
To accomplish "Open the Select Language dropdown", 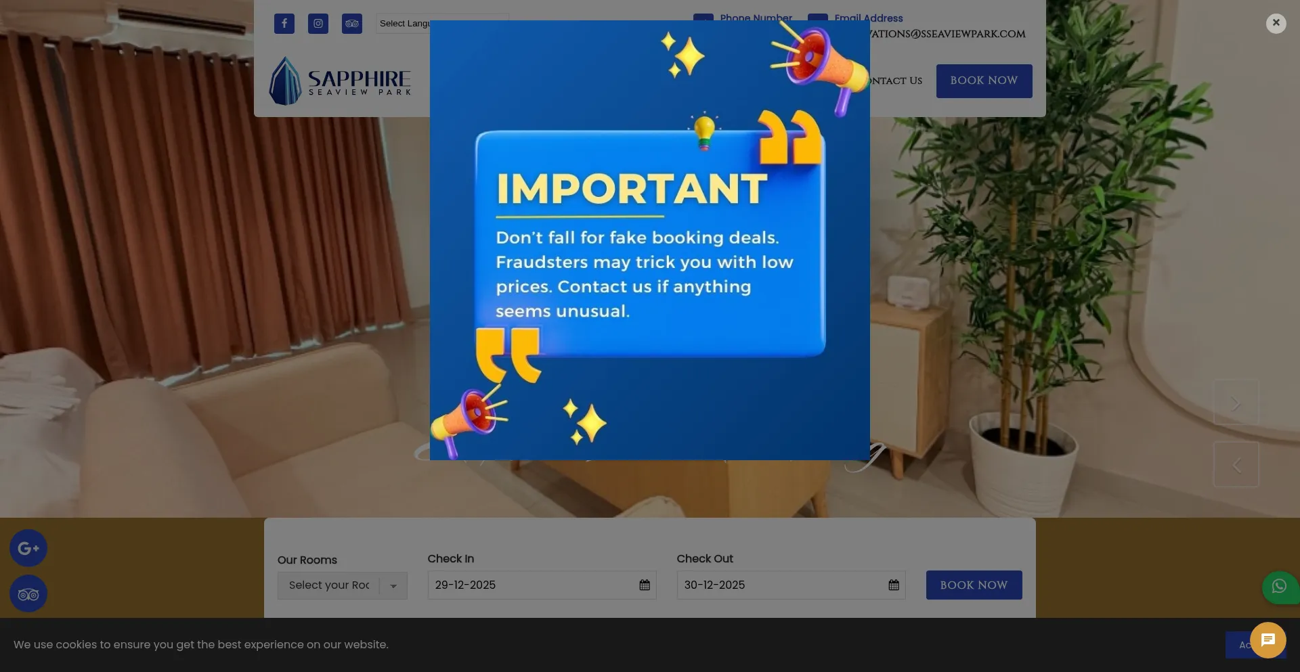I will click(x=404, y=24).
